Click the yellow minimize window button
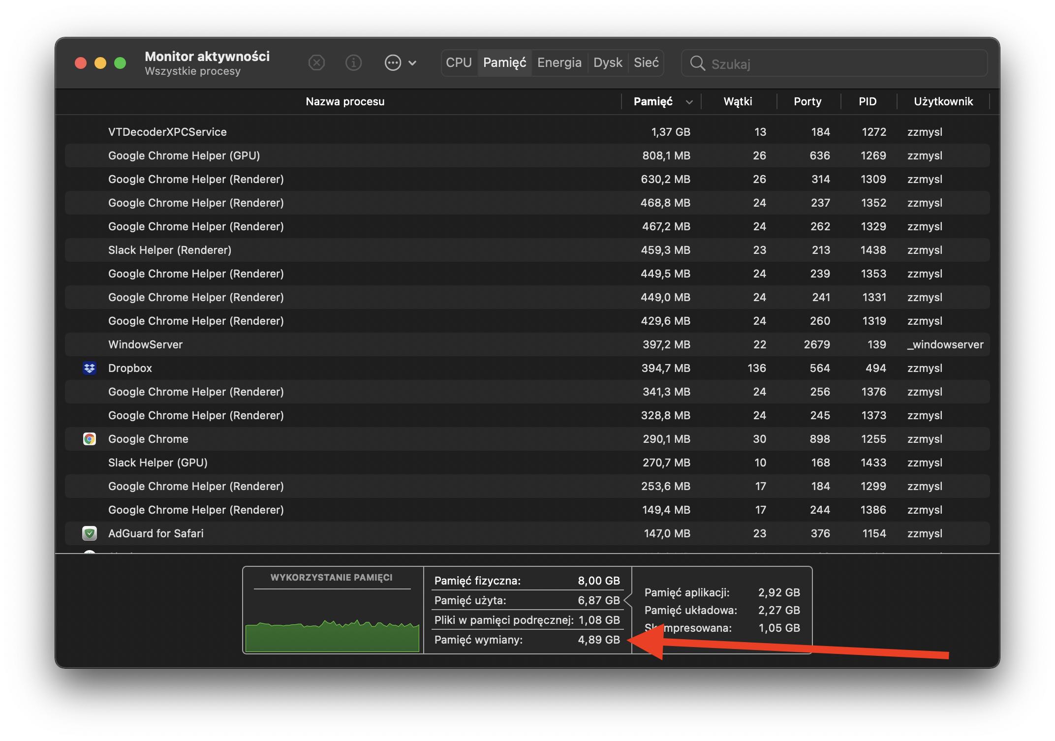 click(100, 63)
